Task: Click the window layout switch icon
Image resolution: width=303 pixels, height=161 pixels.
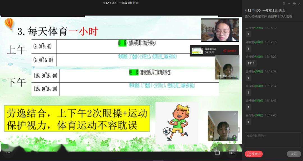Action: pos(217,153)
